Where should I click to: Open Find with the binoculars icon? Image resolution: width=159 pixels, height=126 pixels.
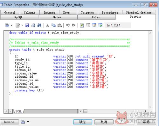39,25
